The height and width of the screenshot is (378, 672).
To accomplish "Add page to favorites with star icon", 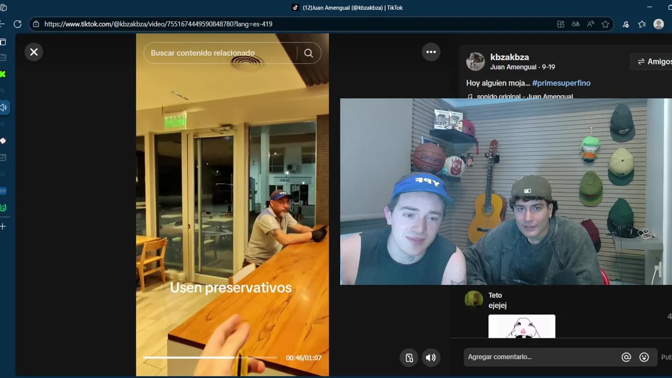I will pyautogui.click(x=605, y=24).
